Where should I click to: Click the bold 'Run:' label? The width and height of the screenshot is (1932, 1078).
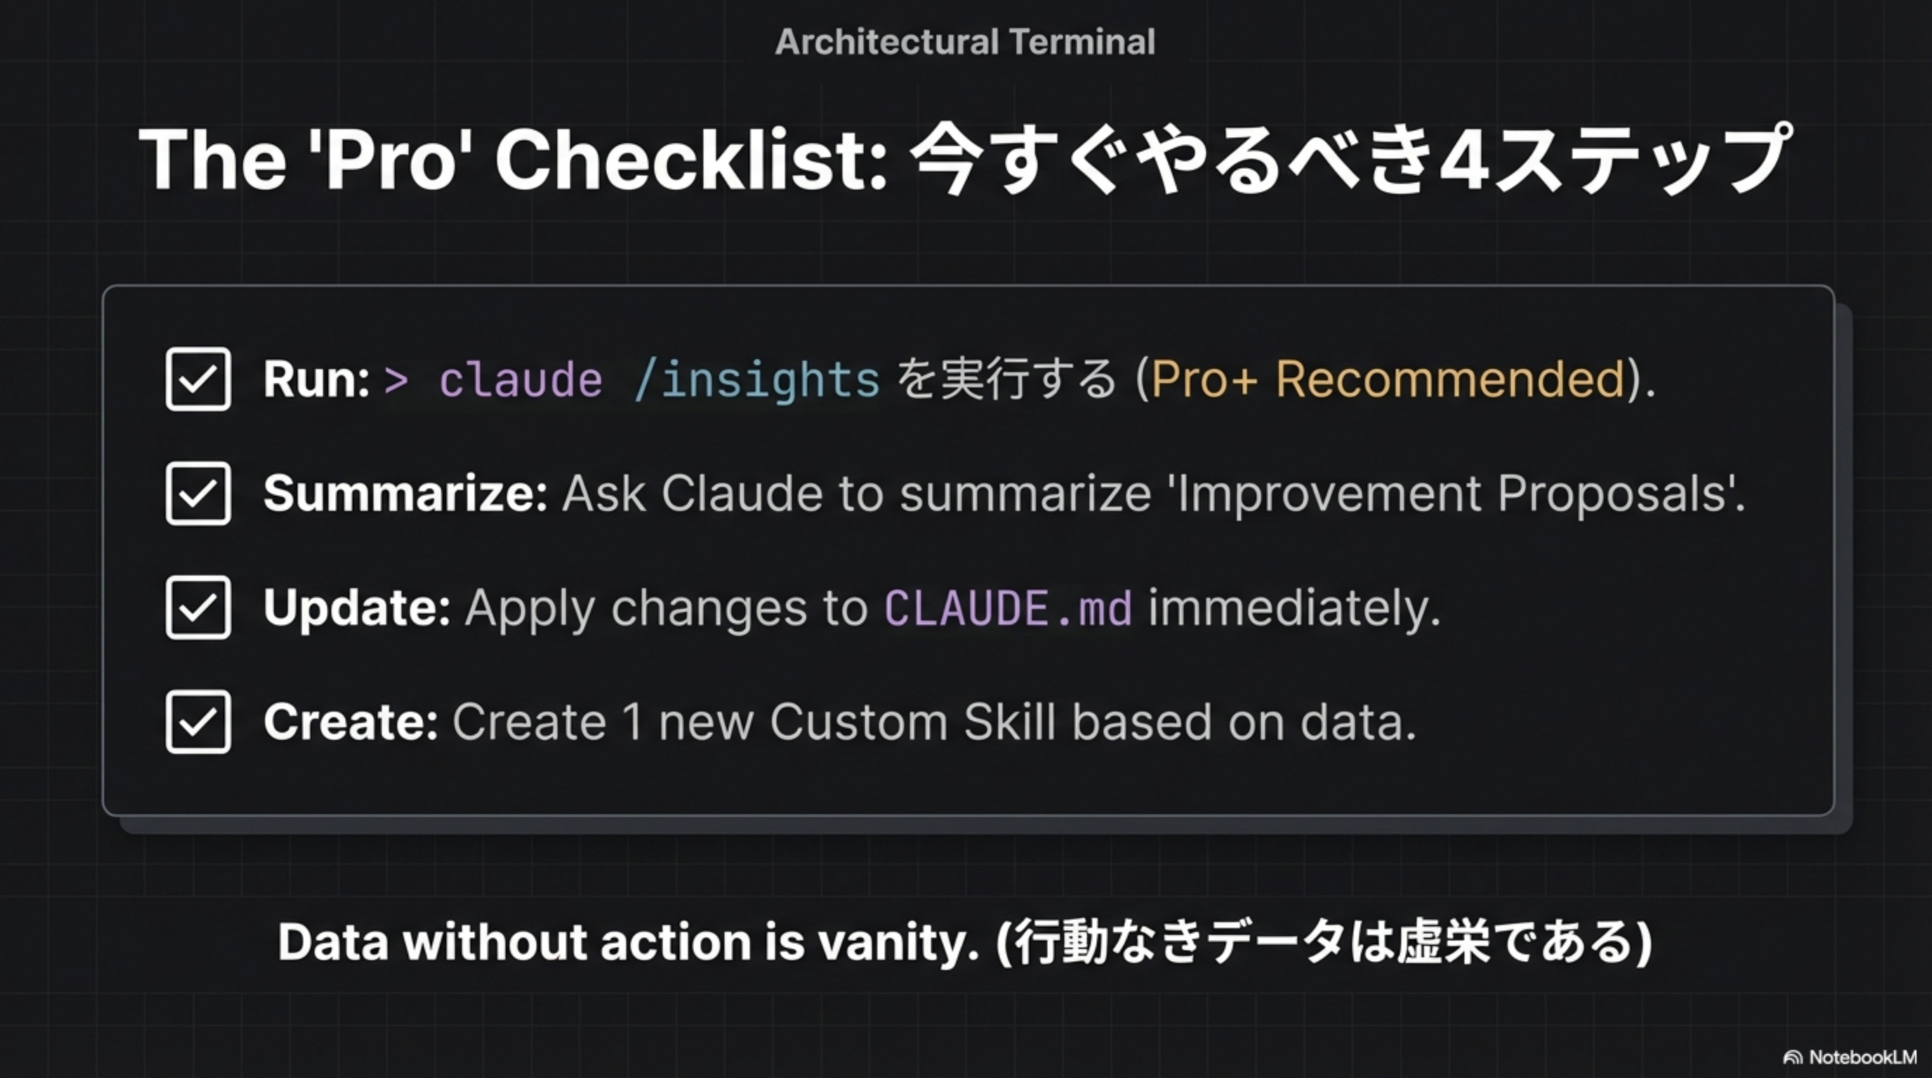point(316,379)
